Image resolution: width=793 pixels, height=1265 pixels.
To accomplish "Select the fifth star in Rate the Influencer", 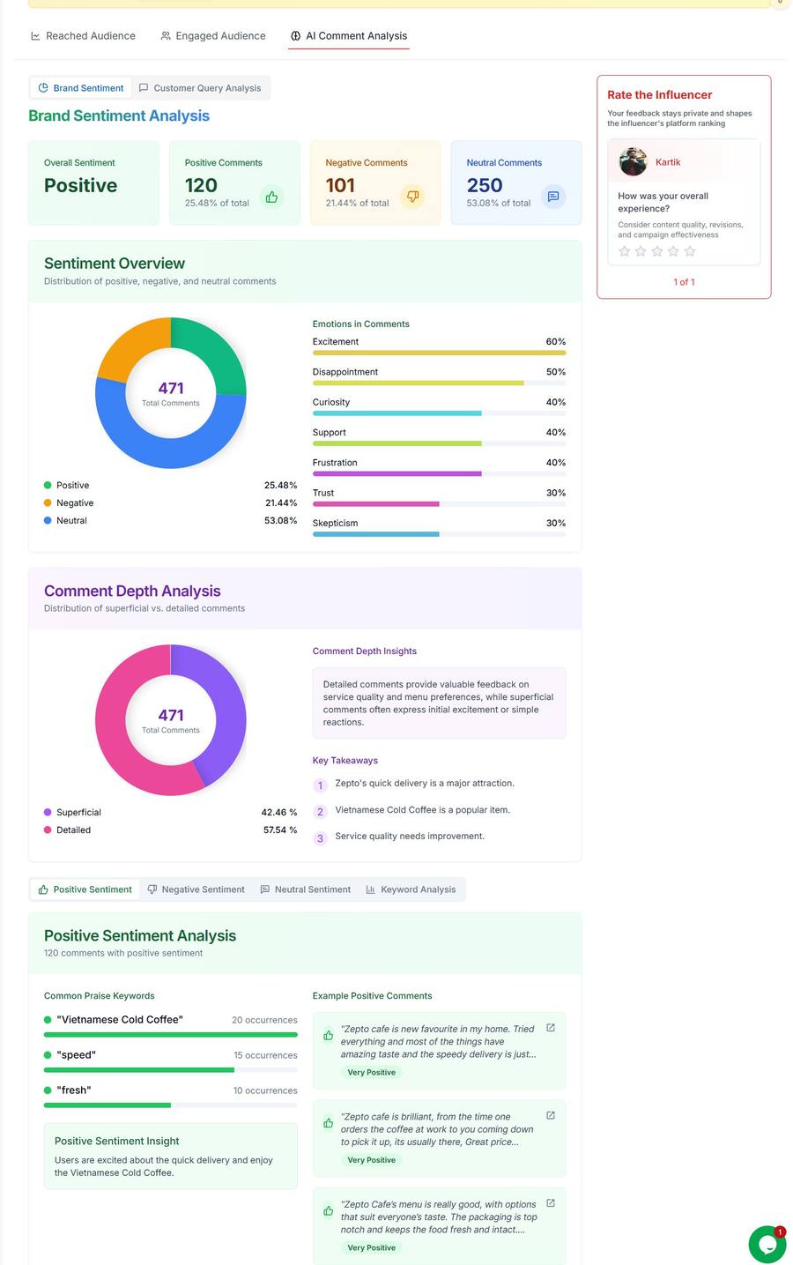I will (x=690, y=251).
